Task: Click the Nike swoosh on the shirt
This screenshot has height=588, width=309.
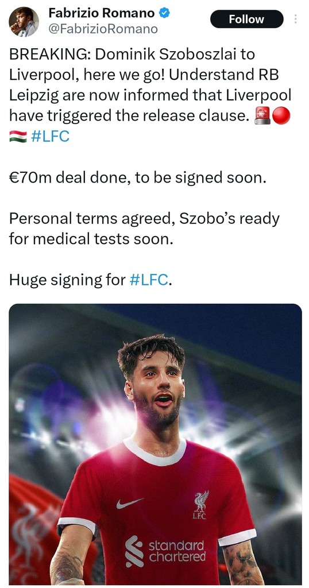Action: [x=129, y=503]
